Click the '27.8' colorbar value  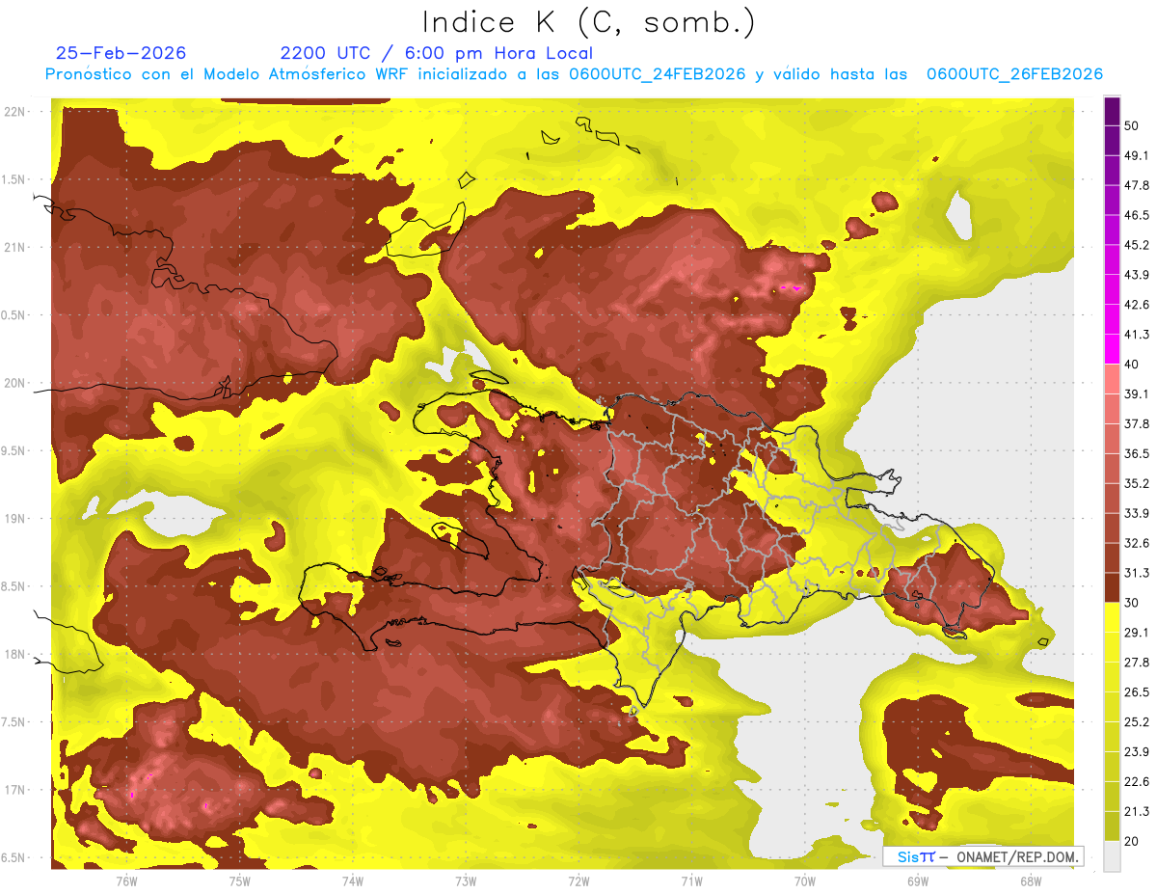pyautogui.click(x=1137, y=663)
